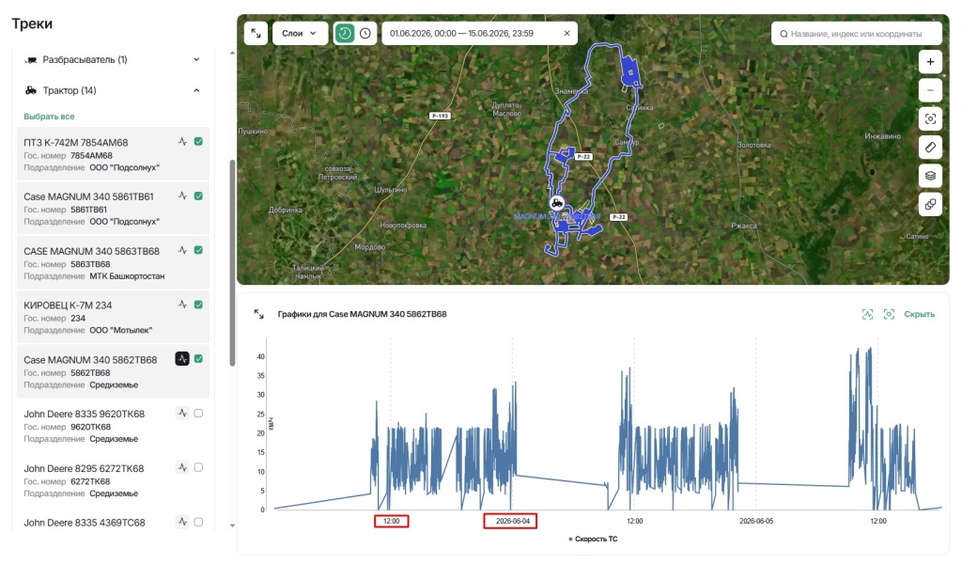Show graph for John Deere 8335 4369ТС68
Screen dimensions: 962x564
click(x=182, y=522)
